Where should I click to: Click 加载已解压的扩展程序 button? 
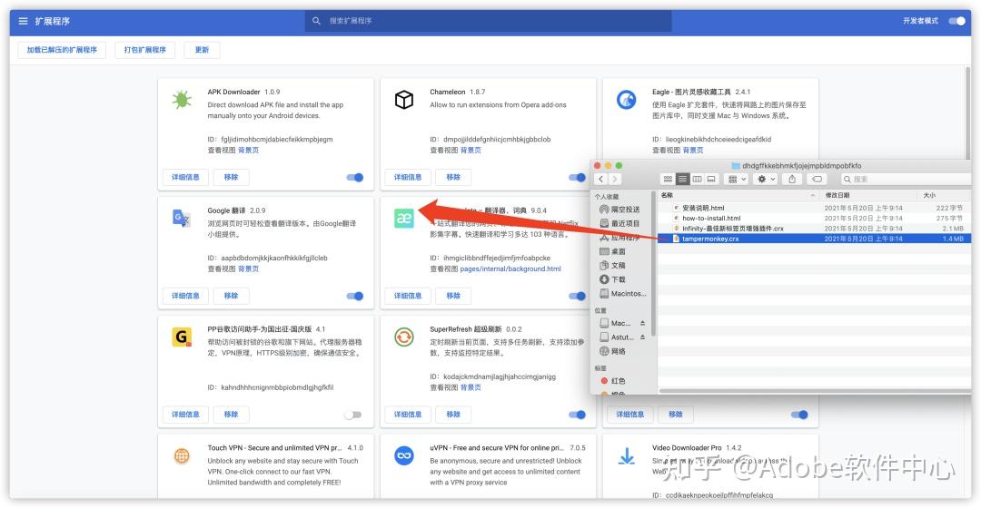[x=62, y=50]
